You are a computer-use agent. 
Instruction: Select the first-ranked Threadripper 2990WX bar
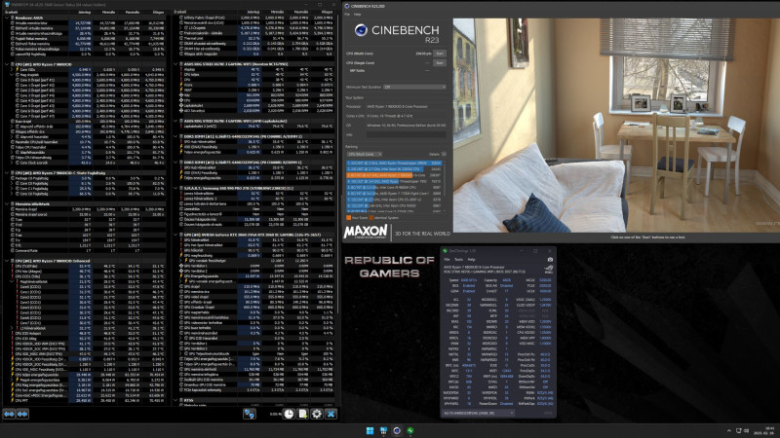[394, 163]
